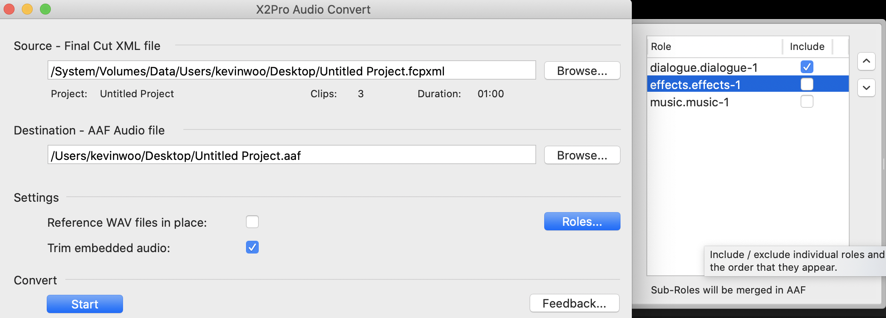Click the source XML file path field
Viewport: 886px width, 318px height.
291,71
